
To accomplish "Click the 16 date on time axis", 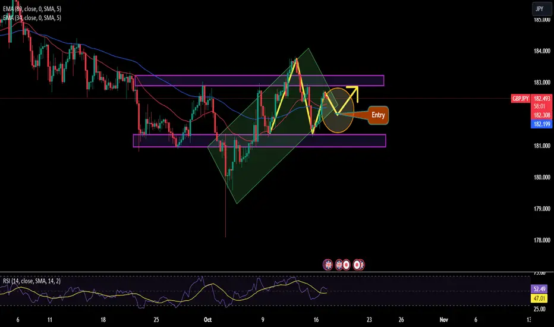I will [316, 320].
